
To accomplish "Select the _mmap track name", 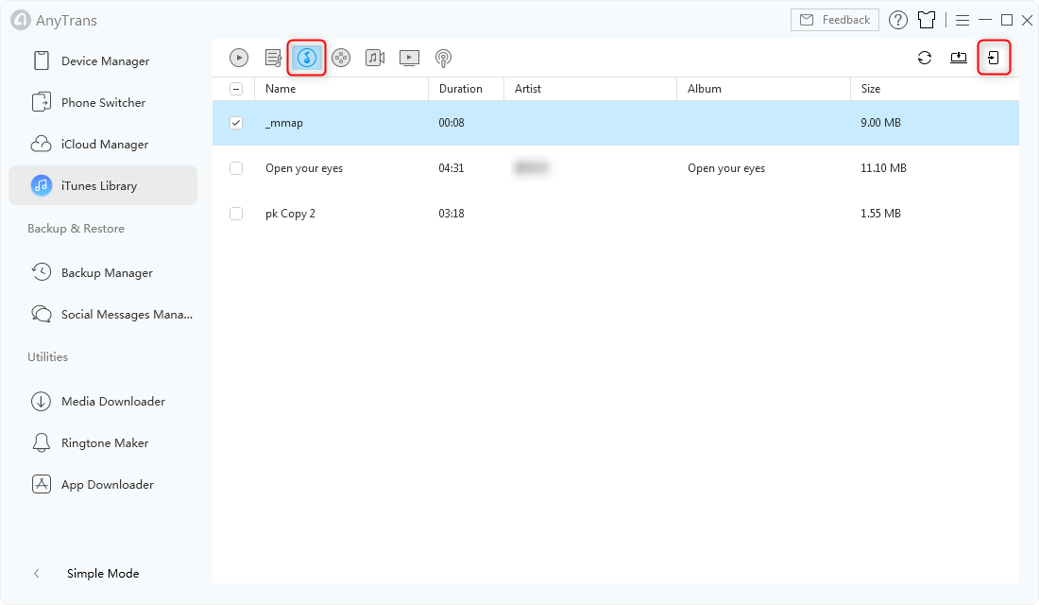I will click(284, 123).
